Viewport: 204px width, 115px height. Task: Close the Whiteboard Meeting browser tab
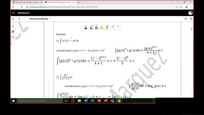pyautogui.click(x=74, y=2)
